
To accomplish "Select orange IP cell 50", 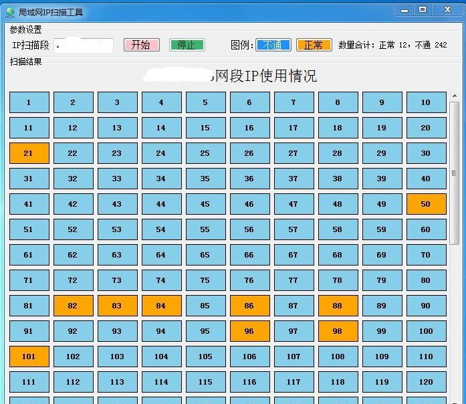I will (x=426, y=204).
